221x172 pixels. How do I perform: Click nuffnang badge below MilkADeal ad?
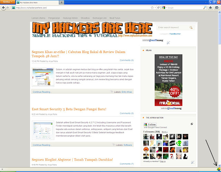pos(171,108)
